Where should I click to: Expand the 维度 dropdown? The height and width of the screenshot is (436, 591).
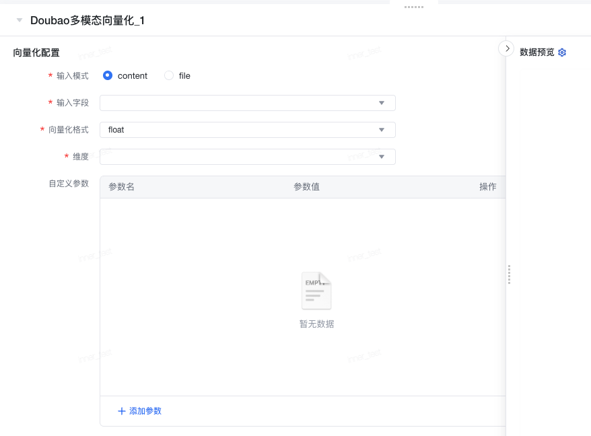247,157
